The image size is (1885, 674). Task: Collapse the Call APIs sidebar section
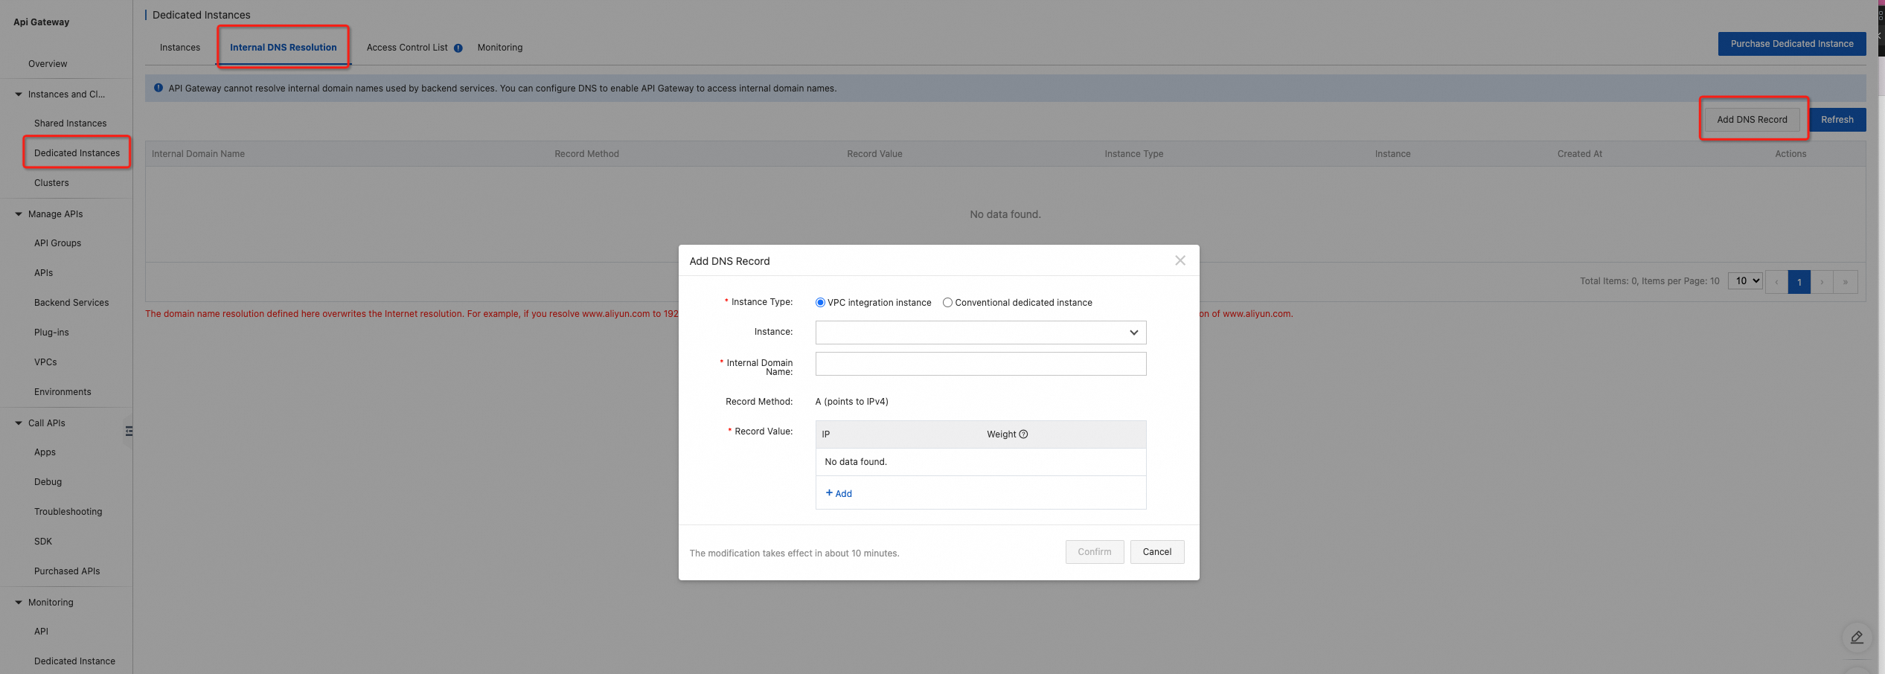pos(19,423)
